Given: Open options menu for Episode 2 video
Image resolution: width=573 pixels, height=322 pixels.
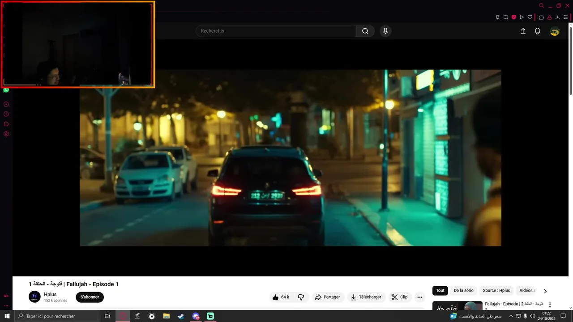Looking at the screenshot, I should [550, 305].
